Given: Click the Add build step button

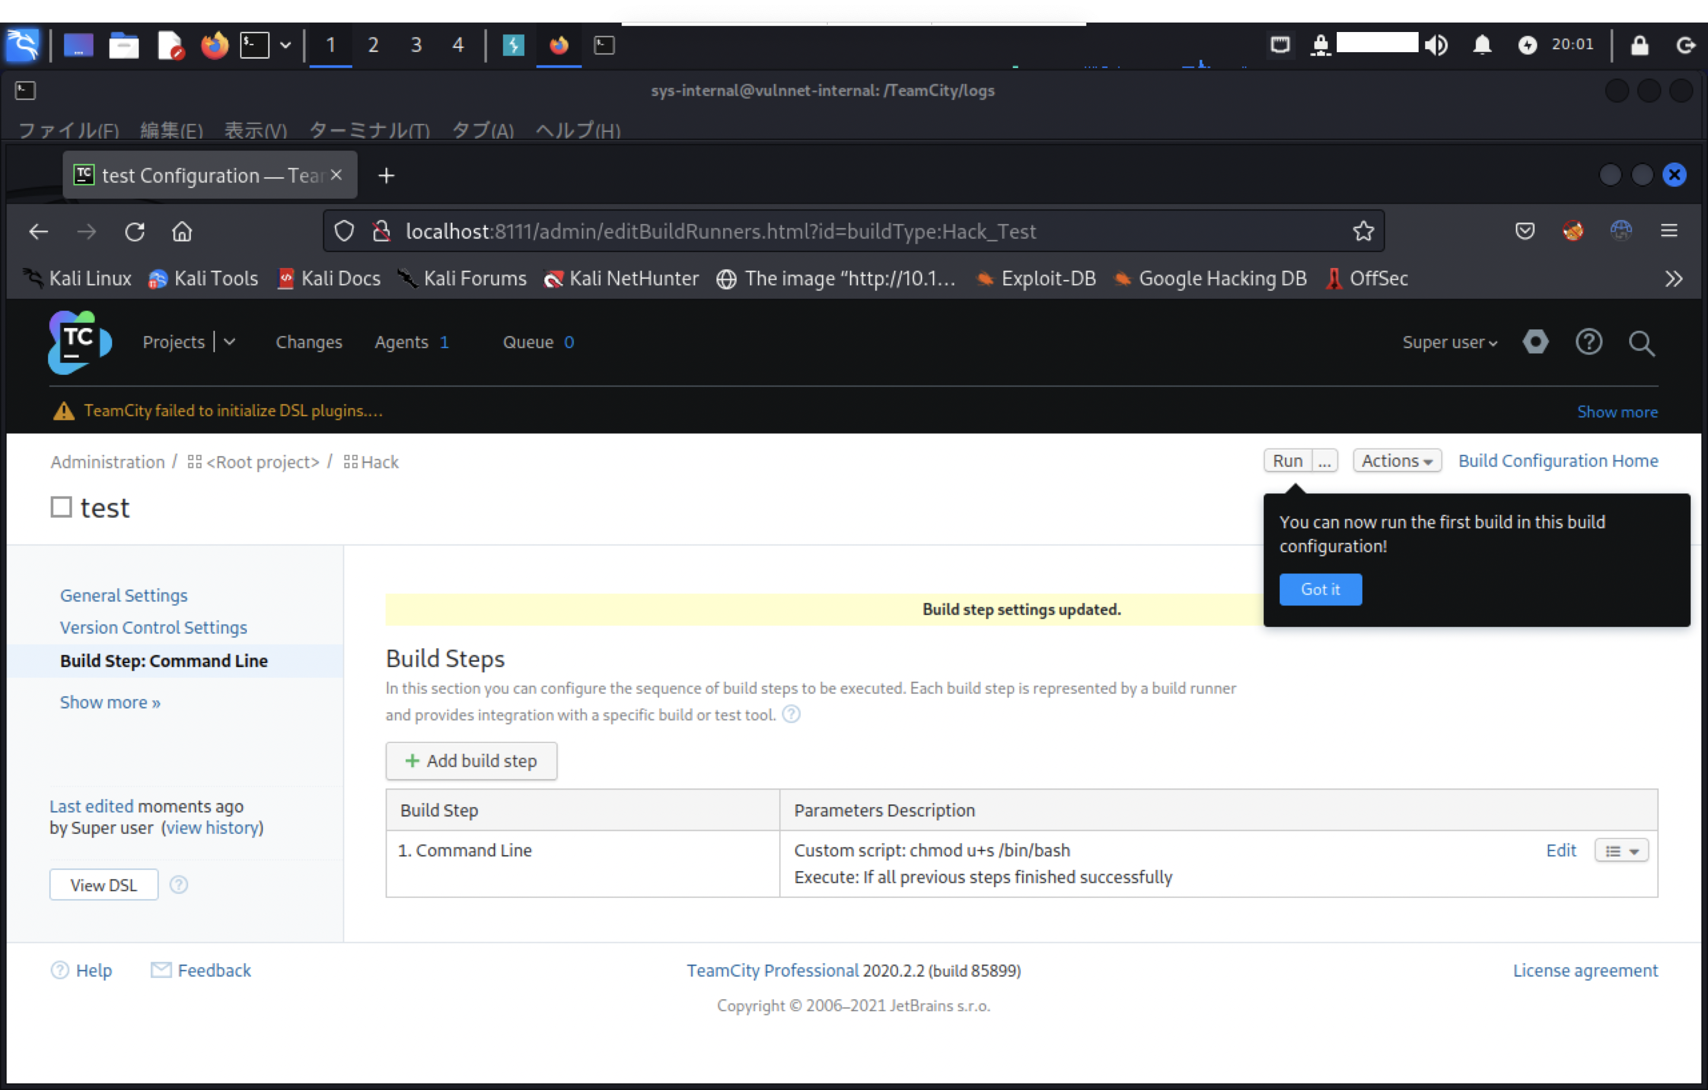Looking at the screenshot, I should (x=471, y=761).
